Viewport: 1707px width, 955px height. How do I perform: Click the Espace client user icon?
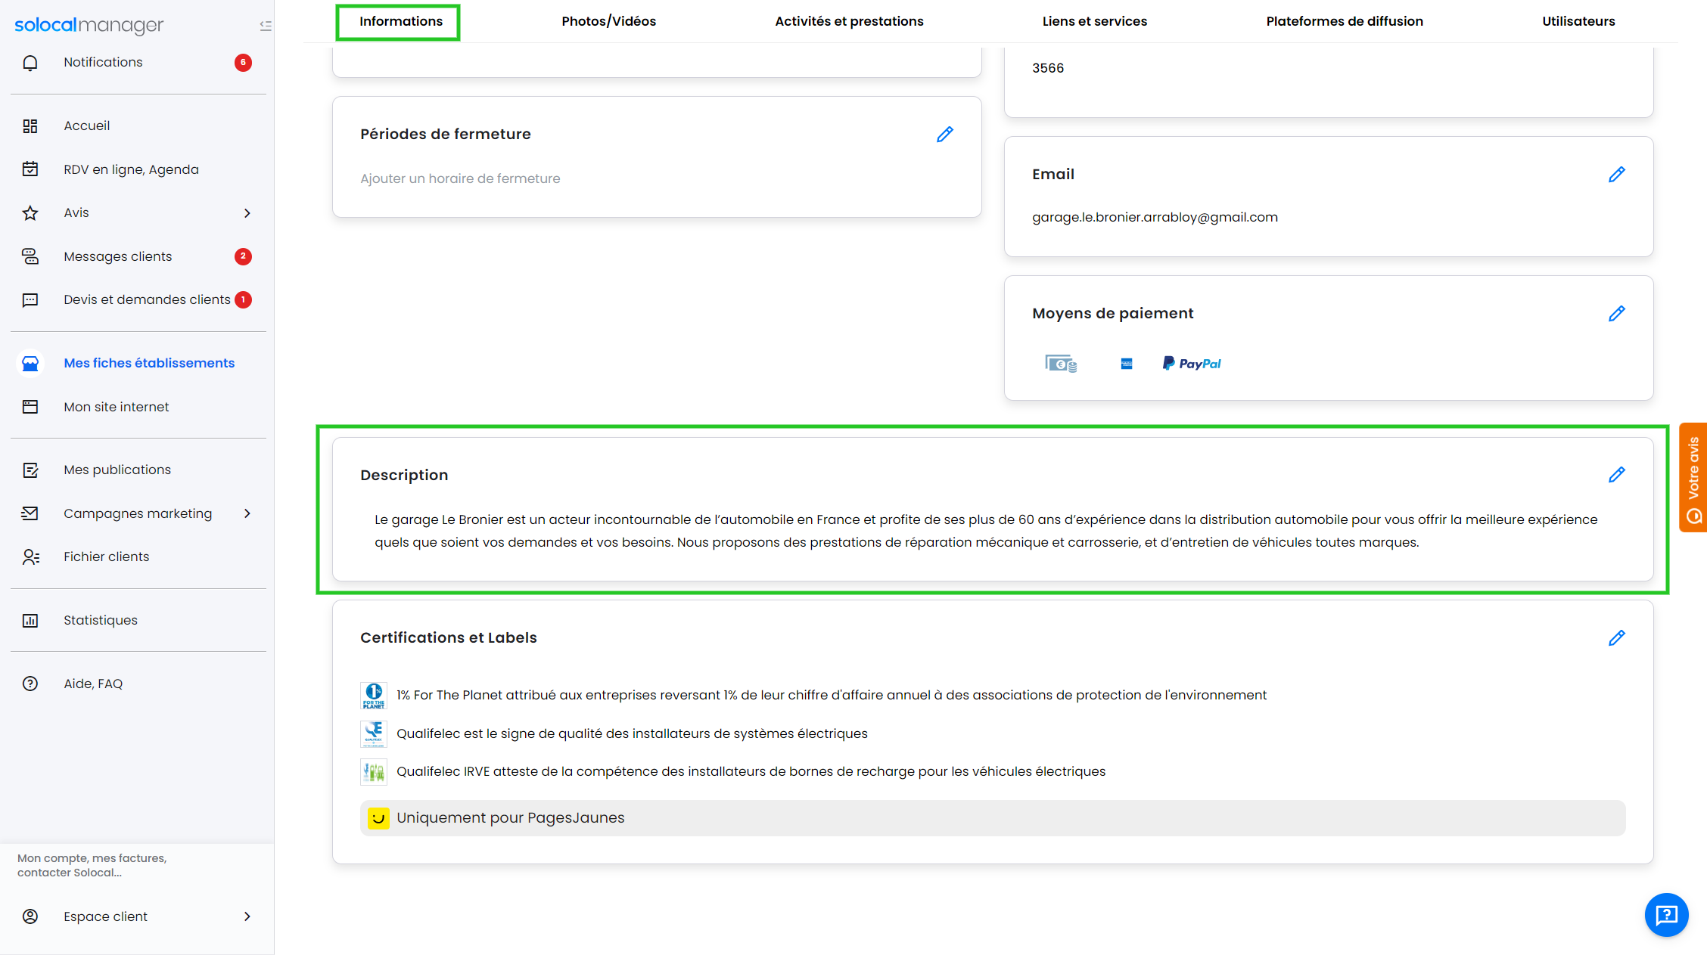[x=30, y=916]
